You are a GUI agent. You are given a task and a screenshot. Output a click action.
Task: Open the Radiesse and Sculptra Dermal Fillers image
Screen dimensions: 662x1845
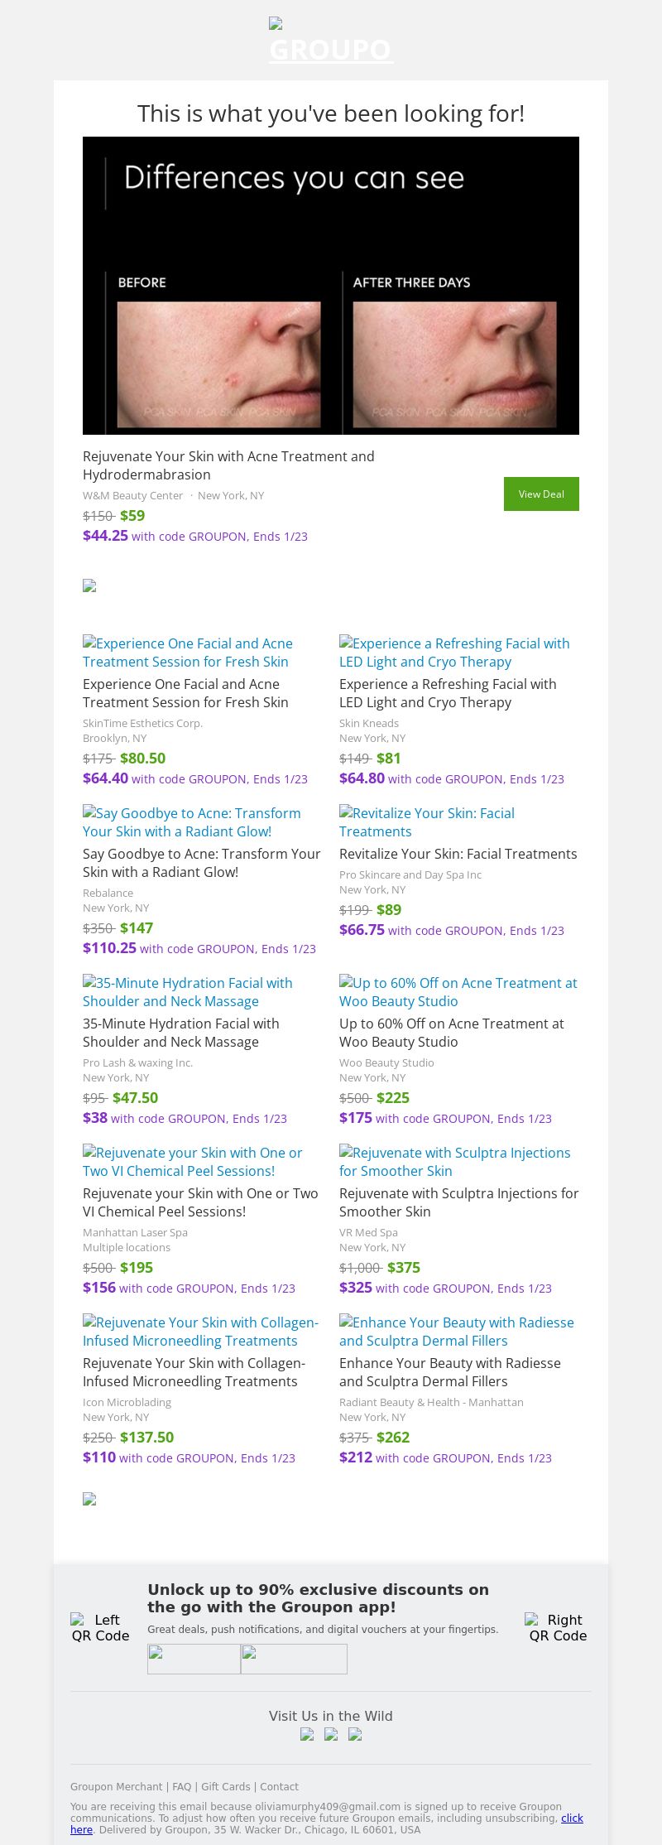click(456, 1332)
